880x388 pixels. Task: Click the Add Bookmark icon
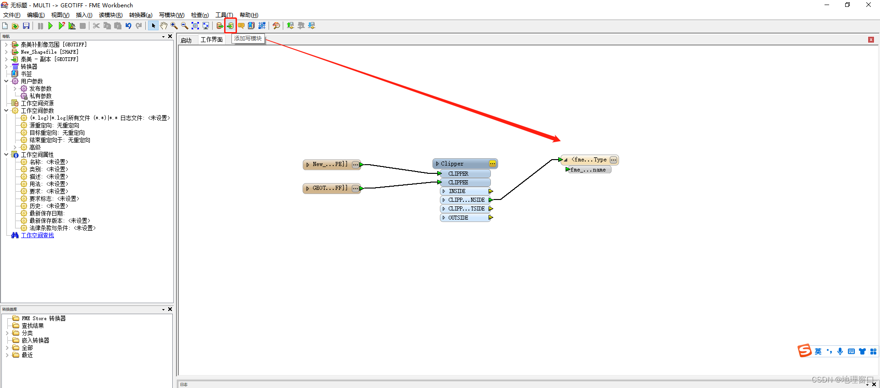click(x=251, y=26)
